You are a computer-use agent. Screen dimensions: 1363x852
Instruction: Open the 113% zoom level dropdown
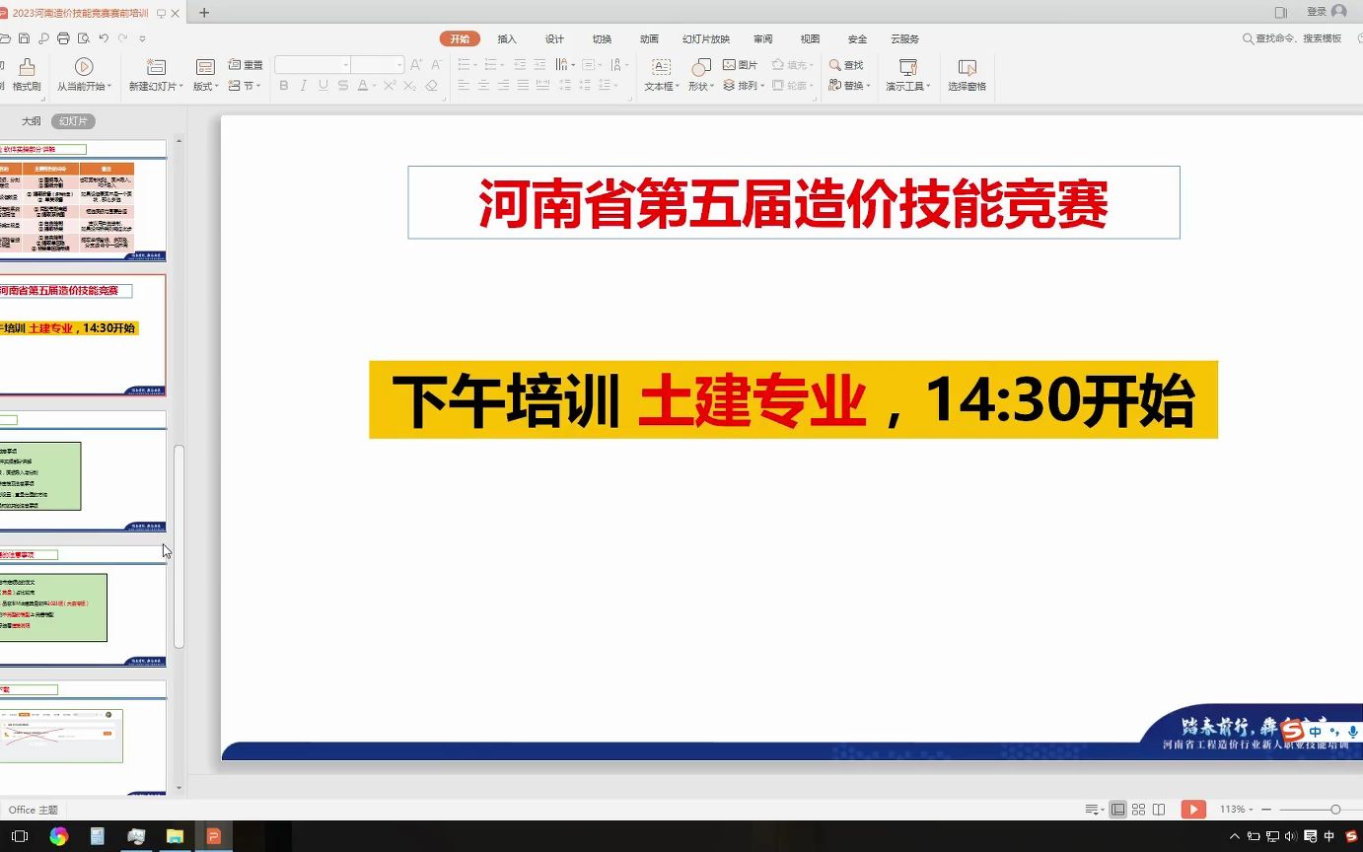1236,810
